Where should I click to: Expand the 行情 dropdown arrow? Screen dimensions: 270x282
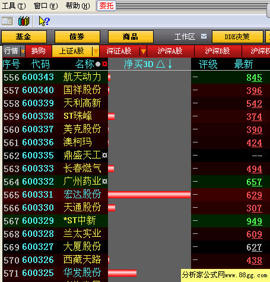click(x=23, y=52)
